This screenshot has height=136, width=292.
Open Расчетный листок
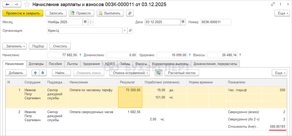click(182, 73)
